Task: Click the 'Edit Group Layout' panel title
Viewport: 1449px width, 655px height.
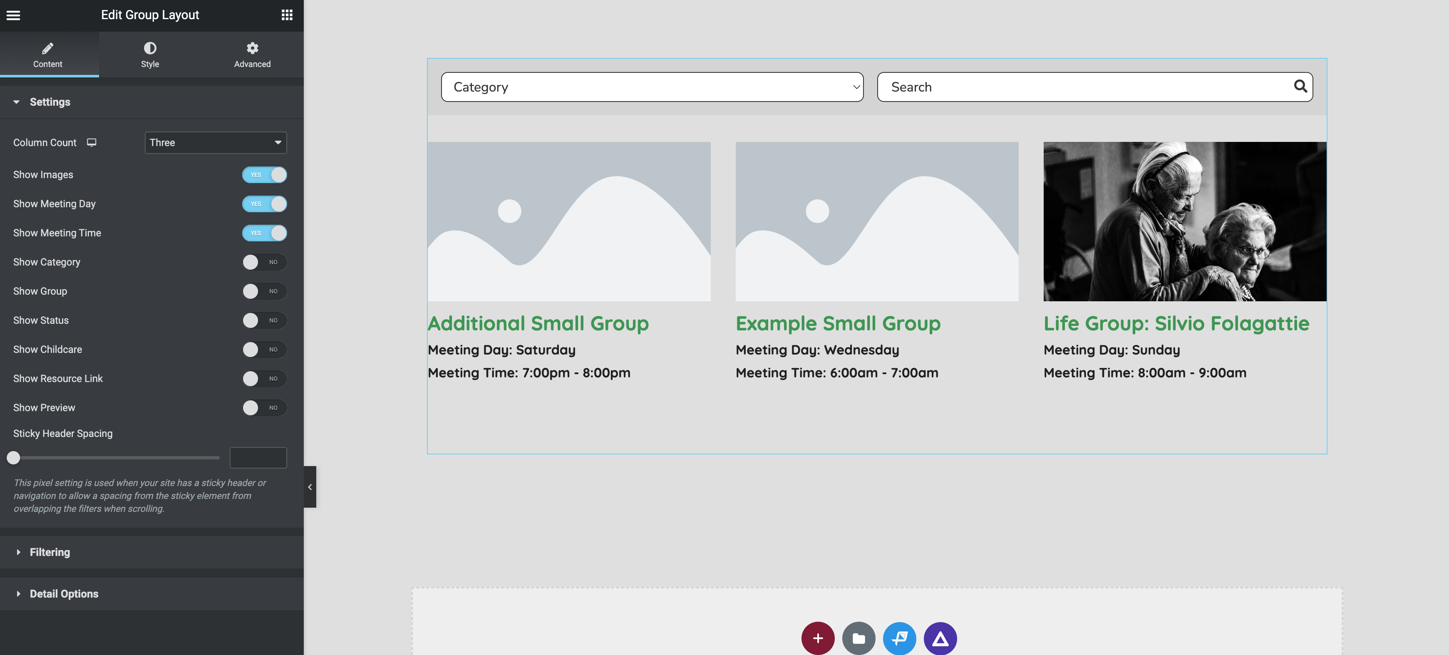Action: pyautogui.click(x=150, y=15)
